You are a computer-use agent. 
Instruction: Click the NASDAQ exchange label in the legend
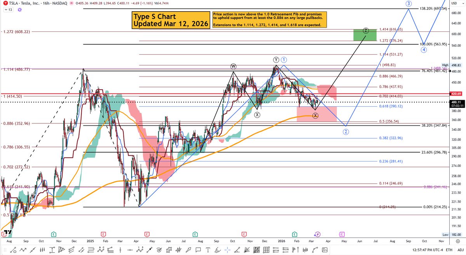60,3
